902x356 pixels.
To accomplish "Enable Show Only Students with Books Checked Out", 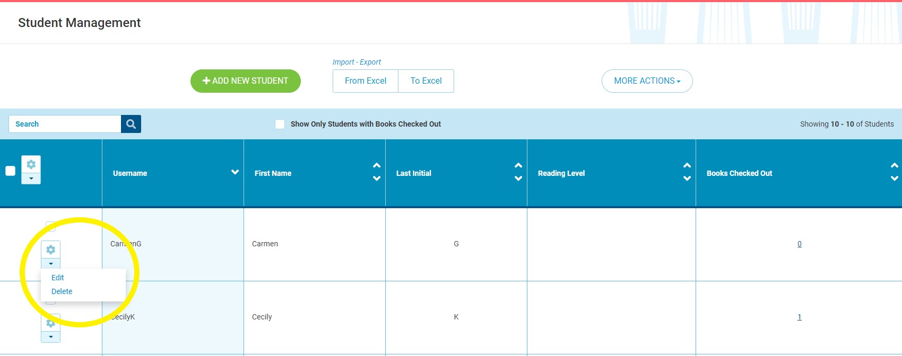I will point(280,124).
